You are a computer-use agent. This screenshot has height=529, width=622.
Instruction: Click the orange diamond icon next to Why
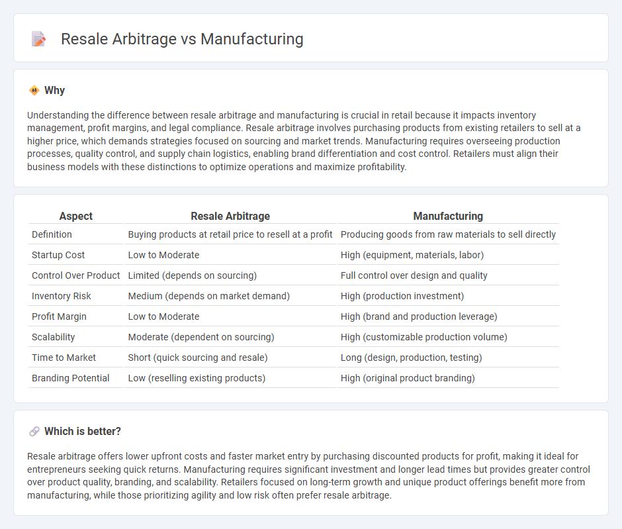click(x=34, y=91)
